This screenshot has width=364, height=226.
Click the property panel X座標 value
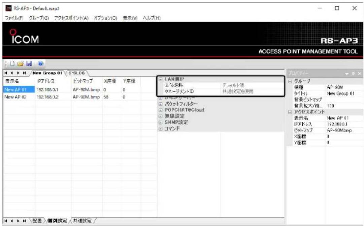344,137
